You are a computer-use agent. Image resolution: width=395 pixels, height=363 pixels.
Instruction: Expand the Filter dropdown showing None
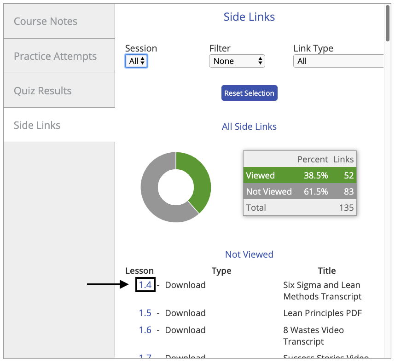tap(237, 61)
